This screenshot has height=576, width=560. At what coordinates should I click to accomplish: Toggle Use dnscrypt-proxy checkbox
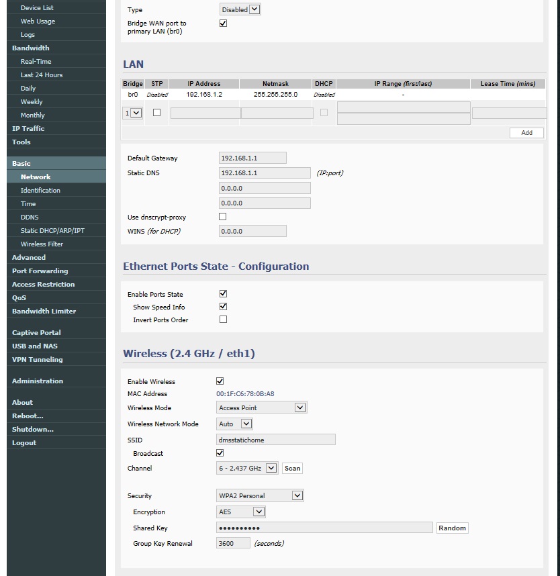(223, 217)
